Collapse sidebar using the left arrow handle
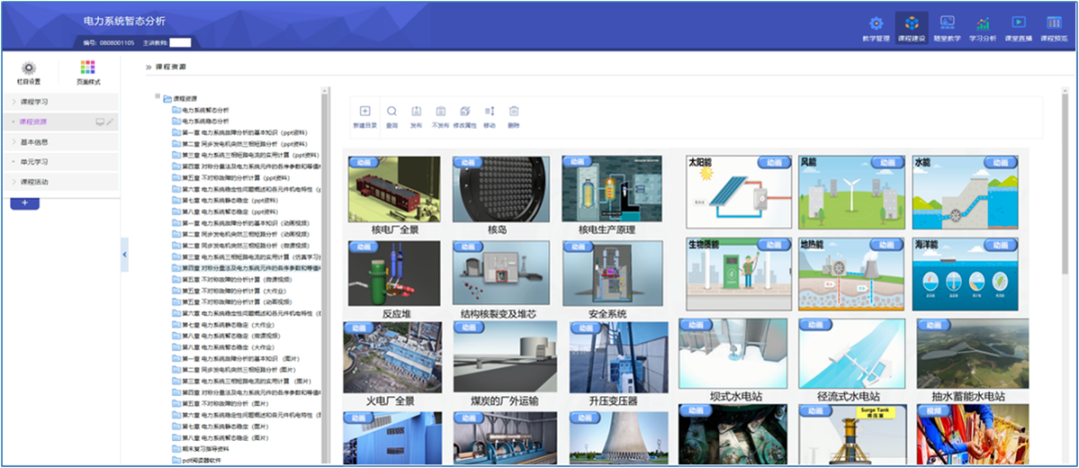This screenshot has width=1079, height=468. [124, 254]
